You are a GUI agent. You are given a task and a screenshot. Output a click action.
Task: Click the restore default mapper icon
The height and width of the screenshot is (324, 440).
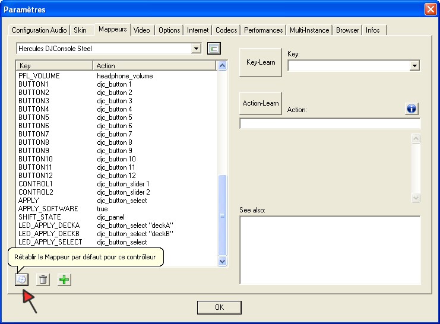click(21, 279)
